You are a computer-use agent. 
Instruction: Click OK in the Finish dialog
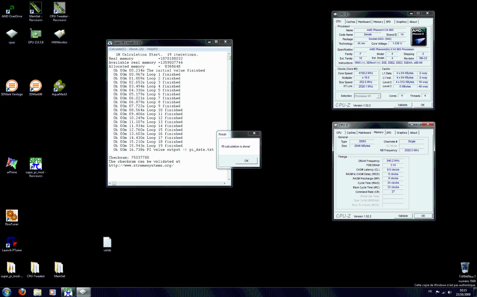[246, 161]
